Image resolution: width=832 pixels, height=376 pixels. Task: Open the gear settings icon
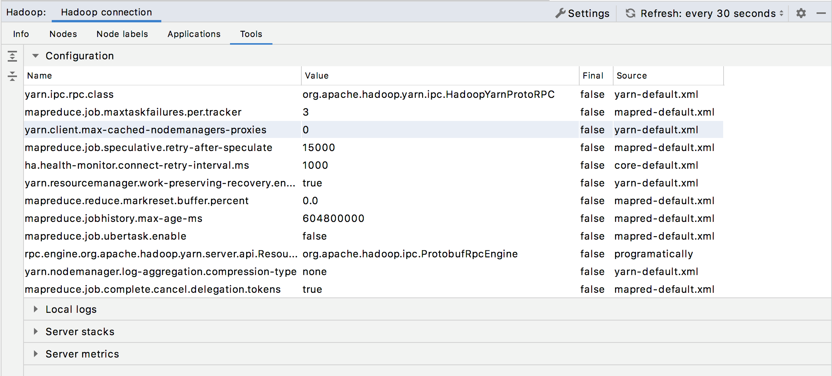pyautogui.click(x=801, y=13)
